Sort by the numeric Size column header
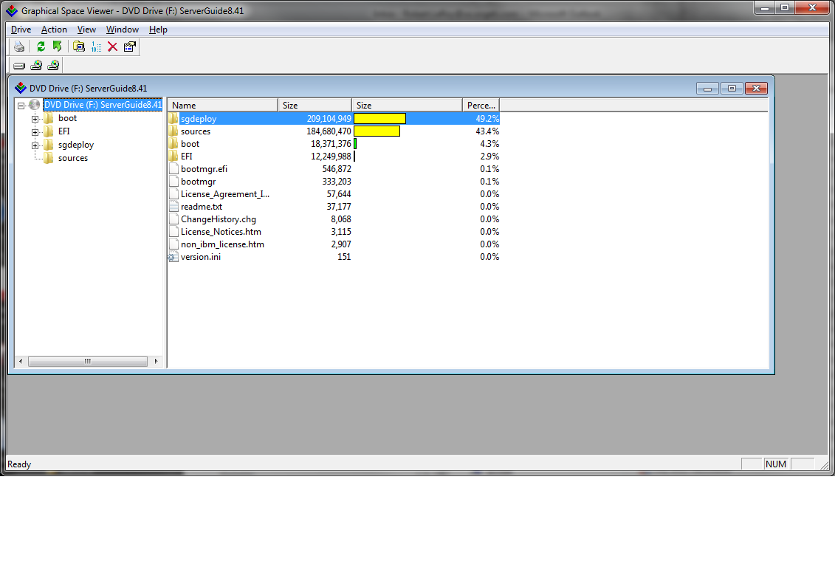 [x=315, y=106]
